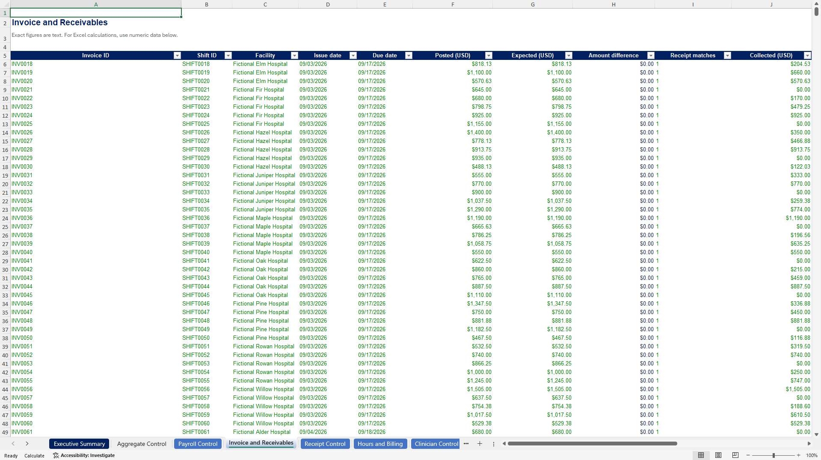The height and width of the screenshot is (460, 821).
Task: Zoom in with plus icon
Action: point(798,455)
